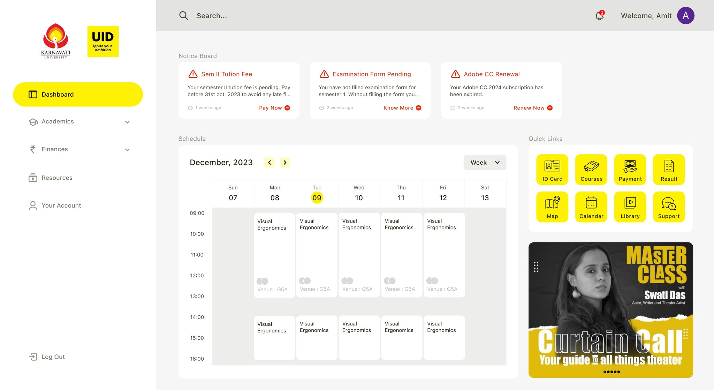Open the Library quick link
This screenshot has width=714, height=390.
(630, 207)
